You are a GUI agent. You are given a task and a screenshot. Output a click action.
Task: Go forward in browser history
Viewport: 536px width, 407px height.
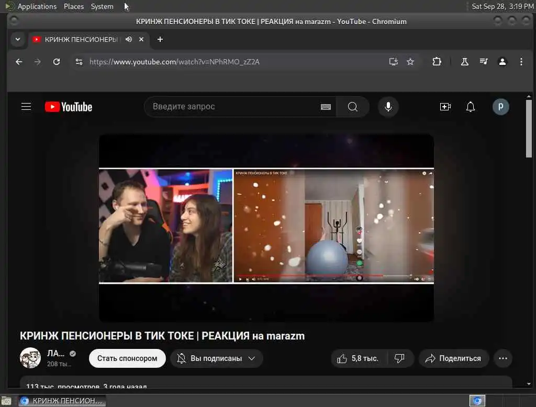(38, 62)
